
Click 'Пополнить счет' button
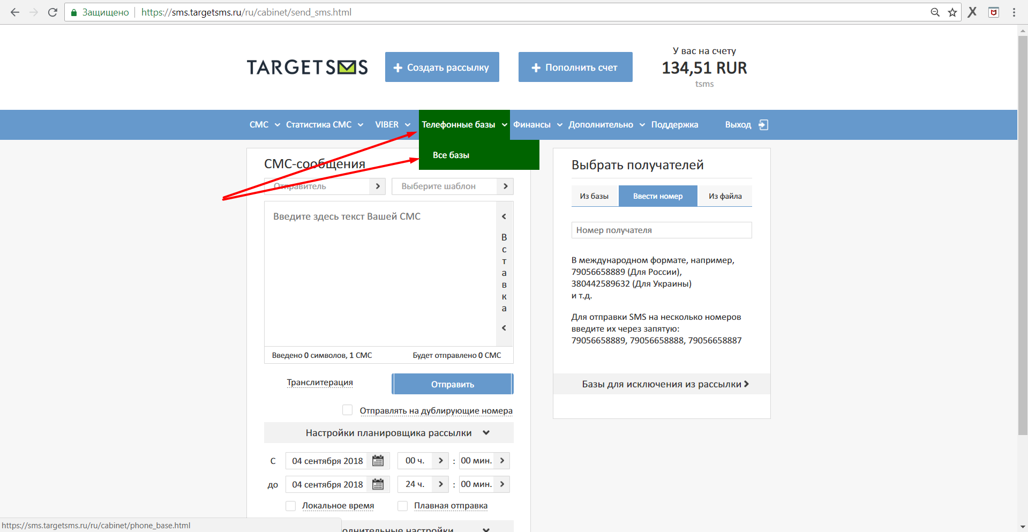[x=575, y=67]
